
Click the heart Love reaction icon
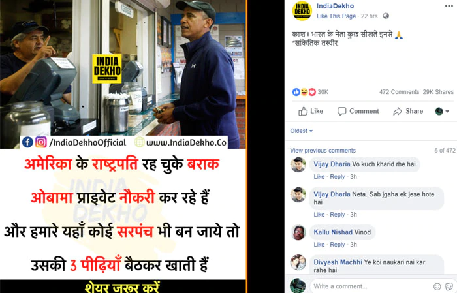point(312,92)
